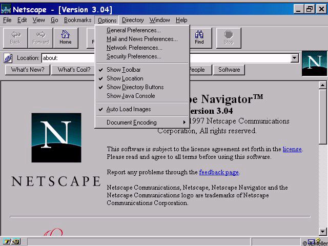The image size is (328, 246).
Task: Click the People directory button
Action: (200, 70)
